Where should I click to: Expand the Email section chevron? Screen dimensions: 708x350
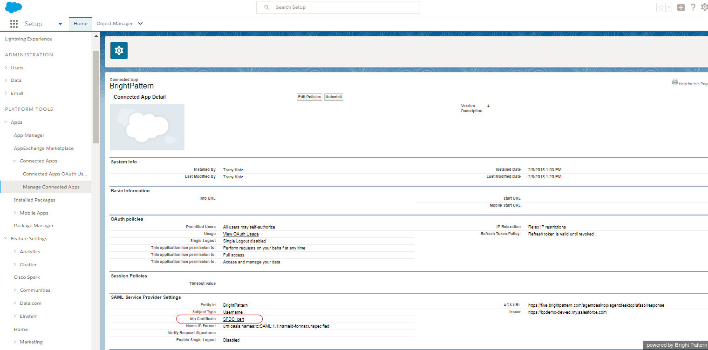[6, 93]
